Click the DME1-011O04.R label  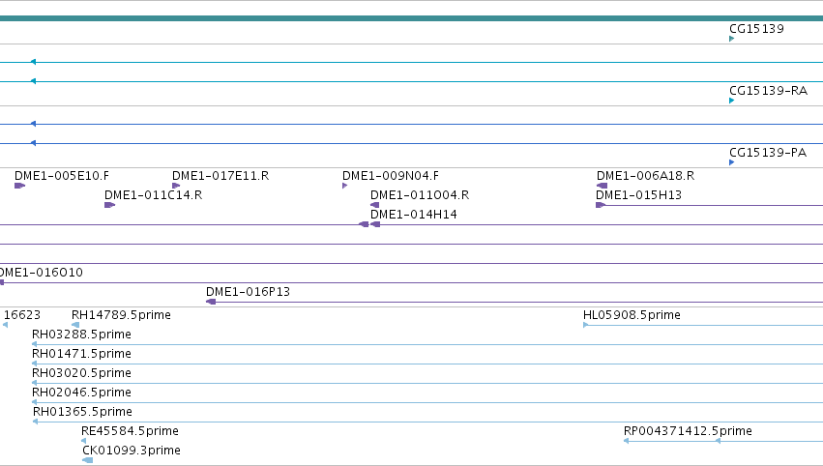(x=420, y=195)
